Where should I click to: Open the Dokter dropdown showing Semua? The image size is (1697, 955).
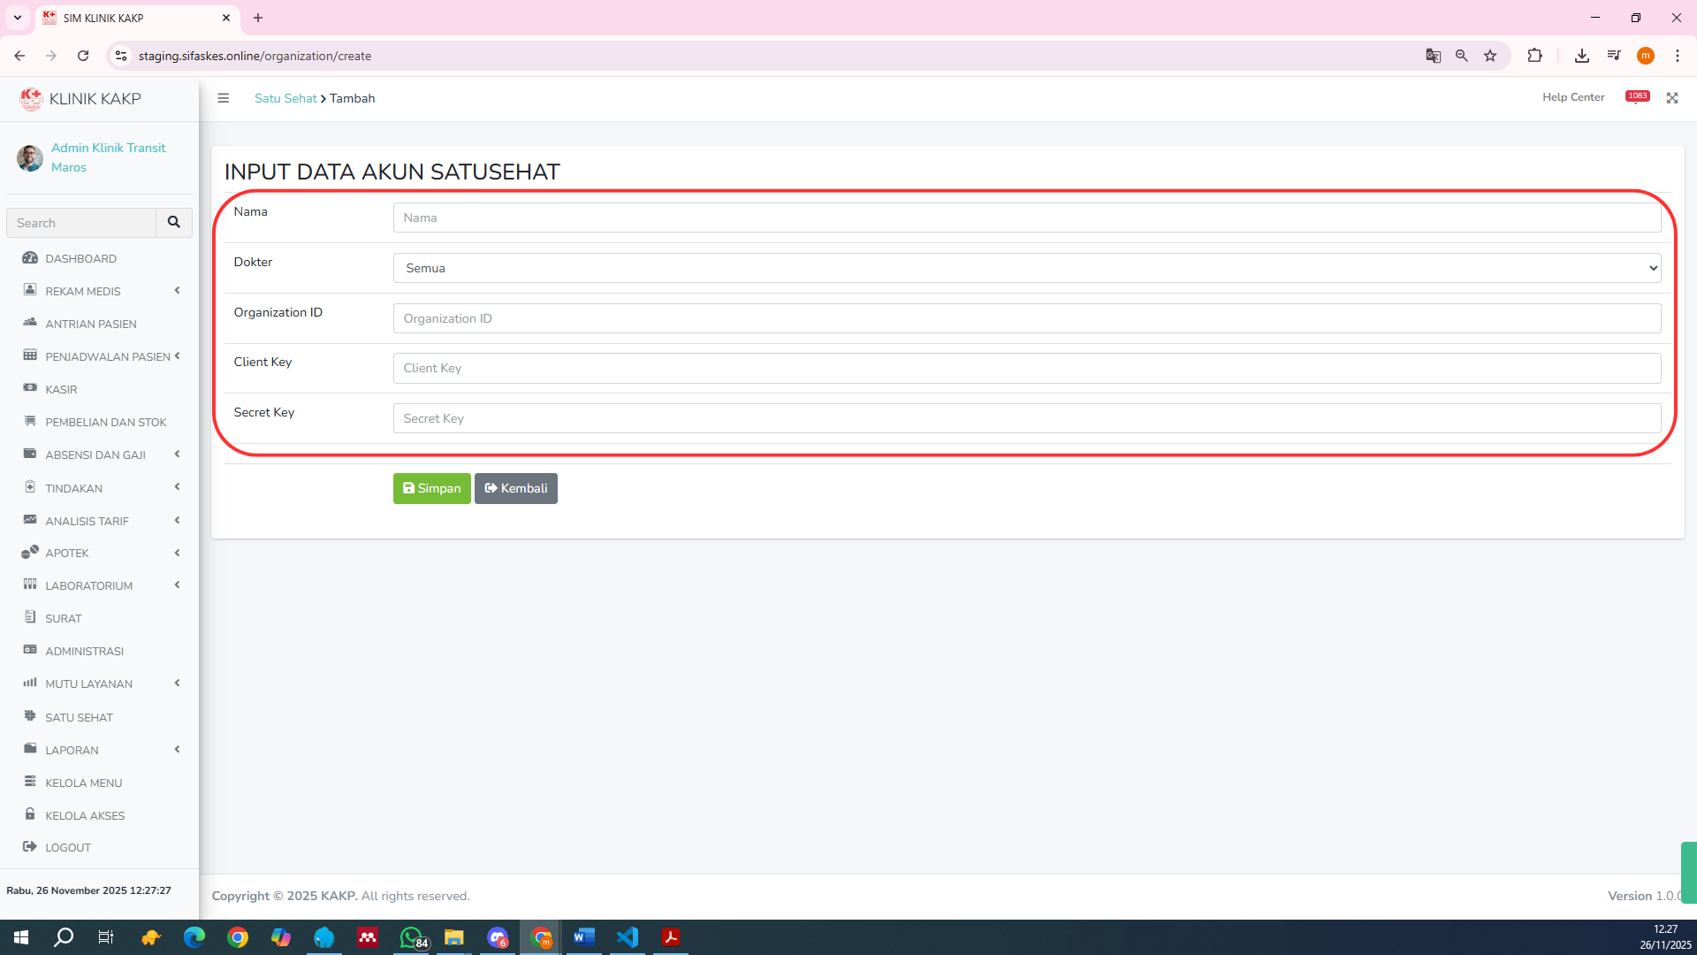click(x=1026, y=268)
